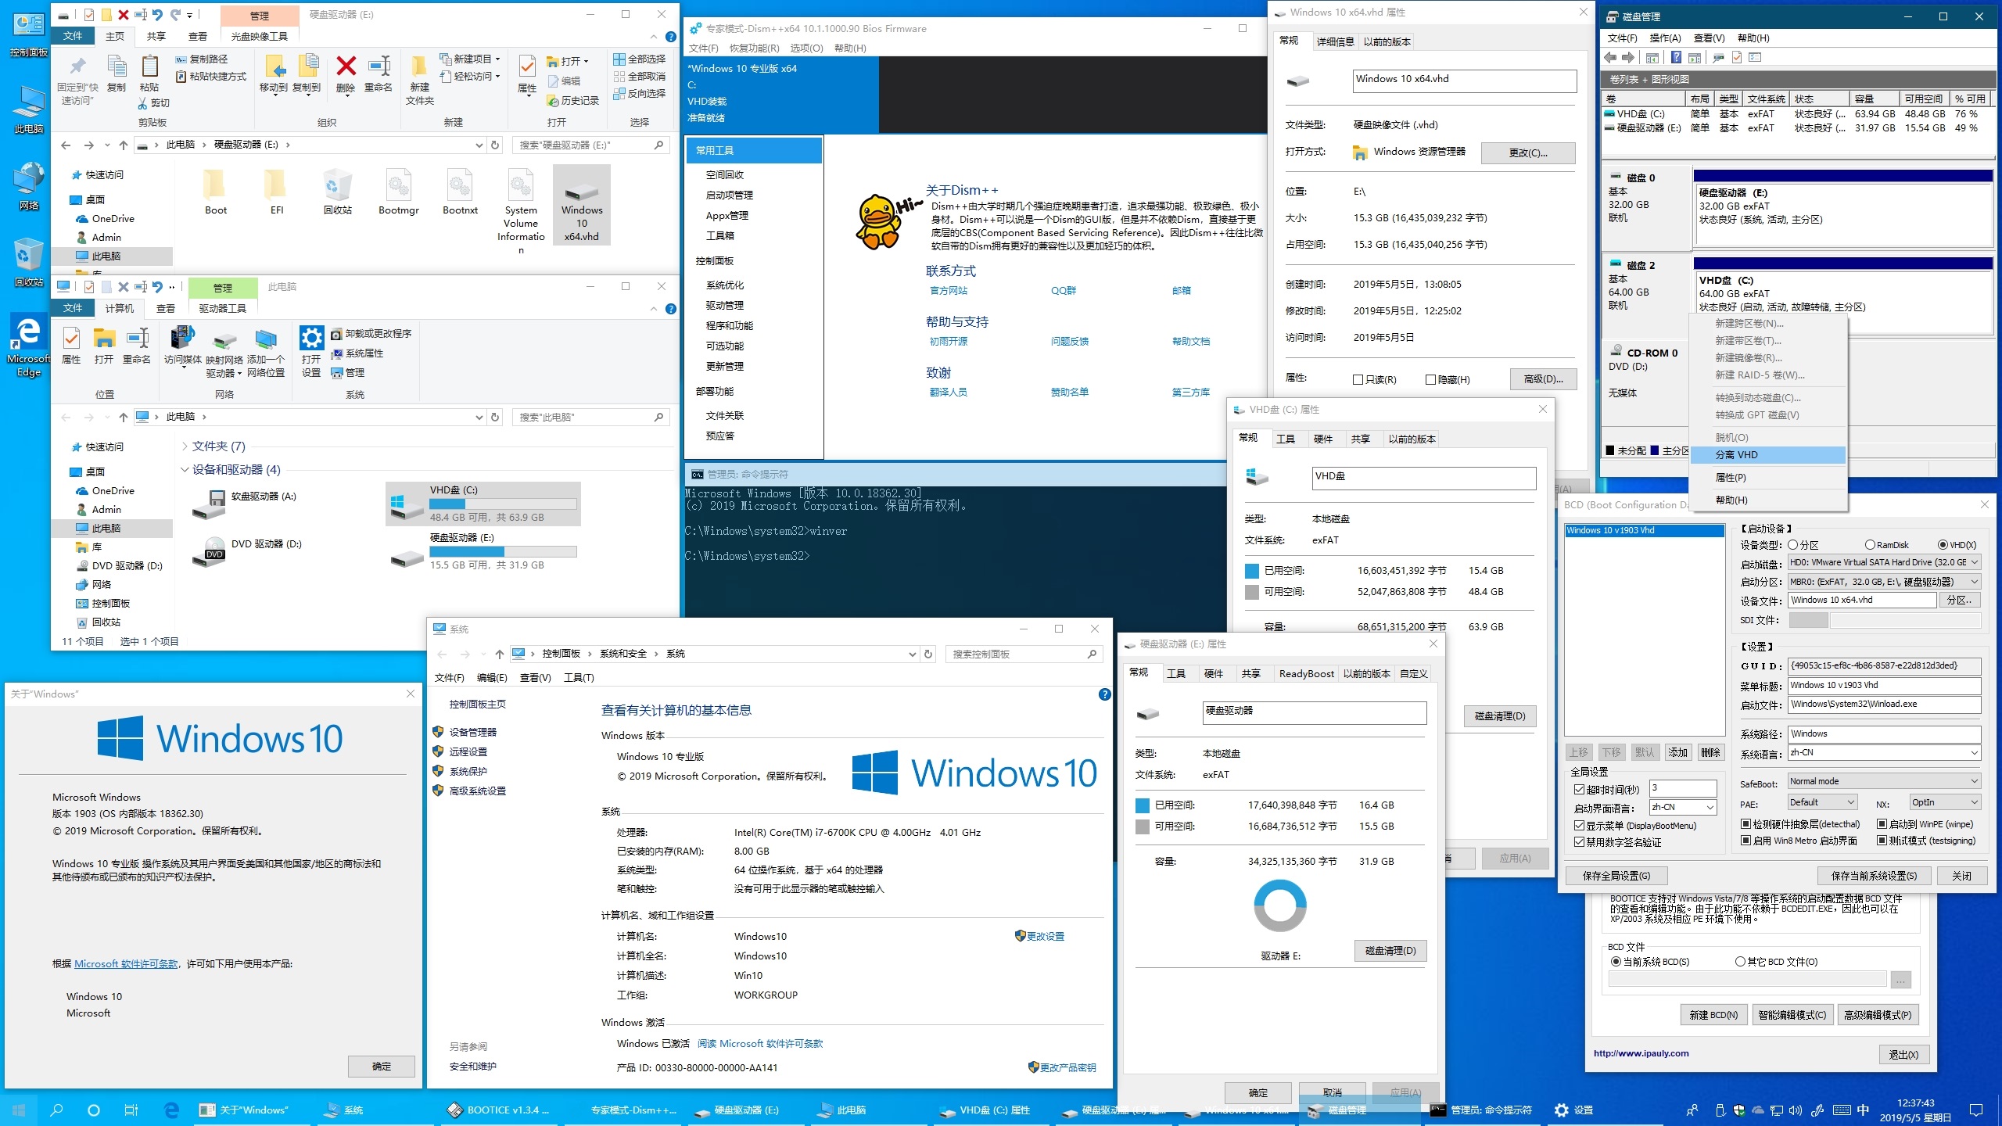Click the 菜单标题 input field in BOOTICE
The width and height of the screenshot is (2002, 1126).
(x=1885, y=686)
